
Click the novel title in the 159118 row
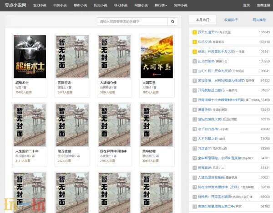point(205,42)
